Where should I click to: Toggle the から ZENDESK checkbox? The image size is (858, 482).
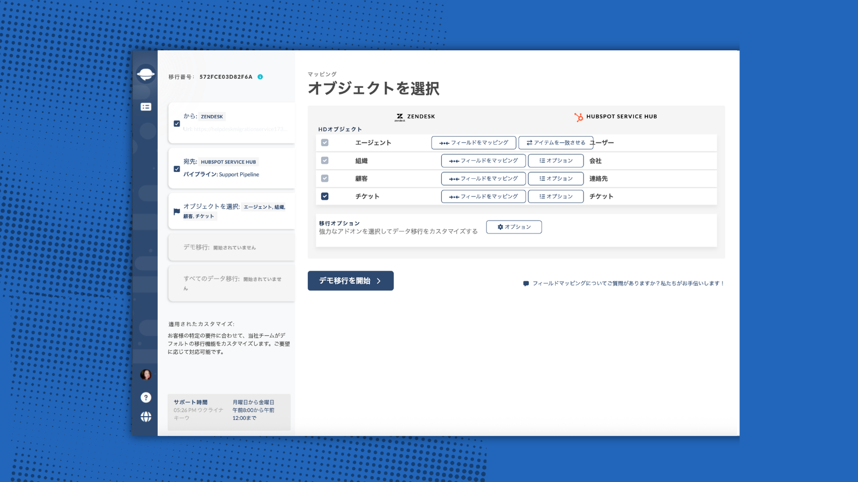coord(176,123)
